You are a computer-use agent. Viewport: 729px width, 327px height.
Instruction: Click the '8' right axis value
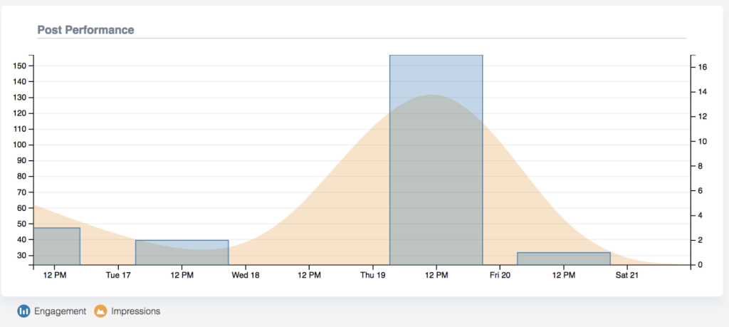click(701, 166)
